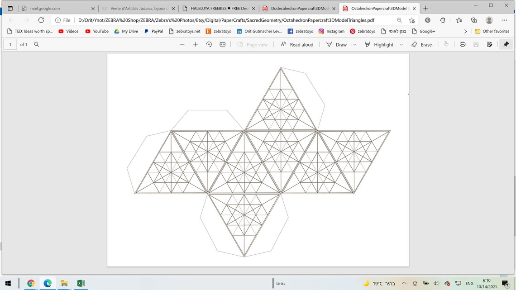
Task: Pin the PDF toolbar
Action: [x=506, y=44]
